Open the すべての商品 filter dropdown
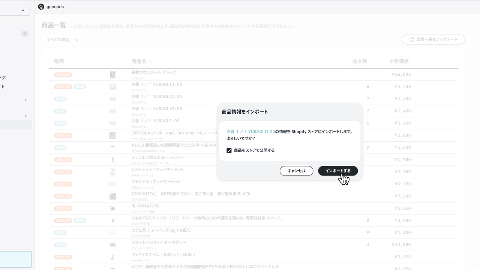The width and height of the screenshot is (480, 270). (x=63, y=39)
